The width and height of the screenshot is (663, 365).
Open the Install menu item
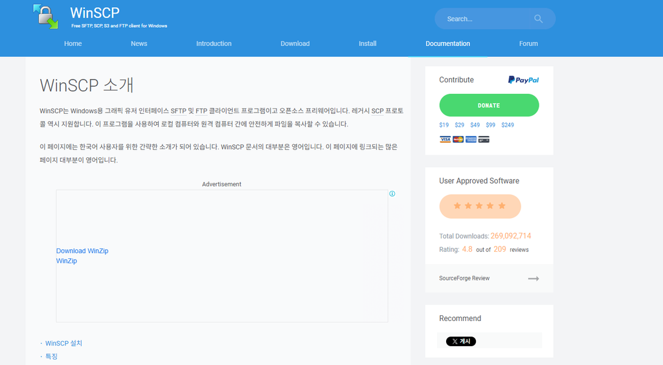pyautogui.click(x=368, y=43)
